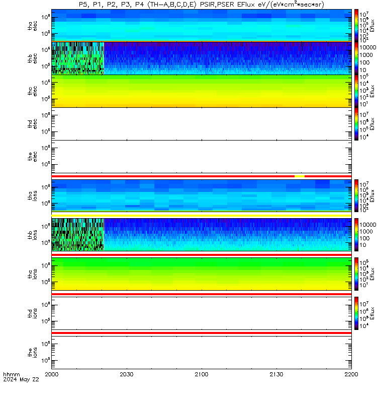Select the 'the ions' panel label
This screenshot has height=403, width=377.
[32, 352]
